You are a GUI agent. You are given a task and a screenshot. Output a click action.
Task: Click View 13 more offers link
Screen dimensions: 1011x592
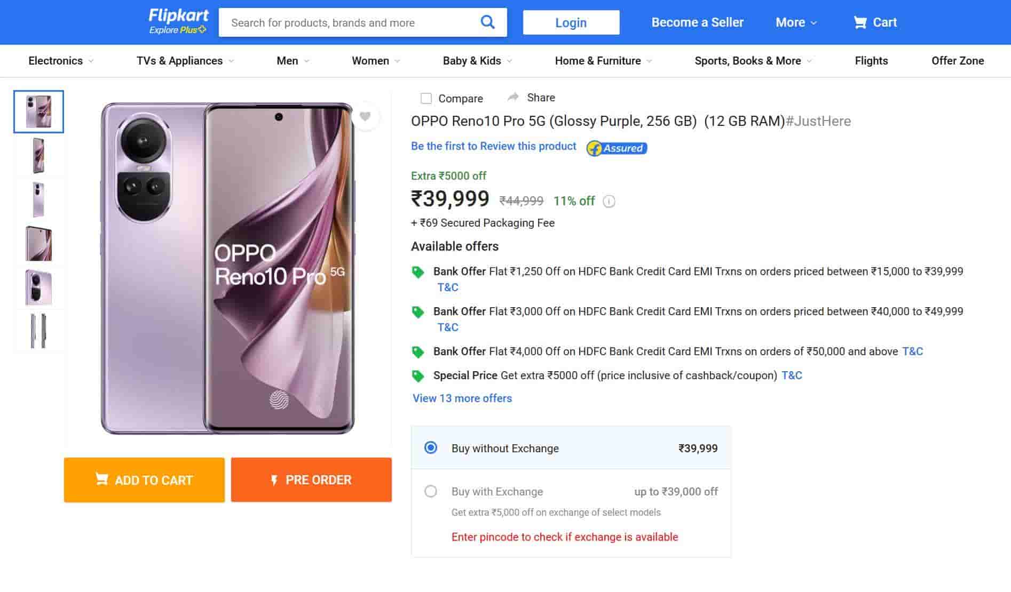pyautogui.click(x=462, y=398)
